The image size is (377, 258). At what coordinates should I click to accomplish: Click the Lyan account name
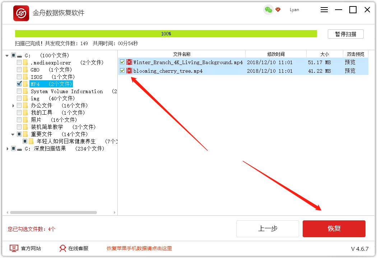pyautogui.click(x=294, y=10)
